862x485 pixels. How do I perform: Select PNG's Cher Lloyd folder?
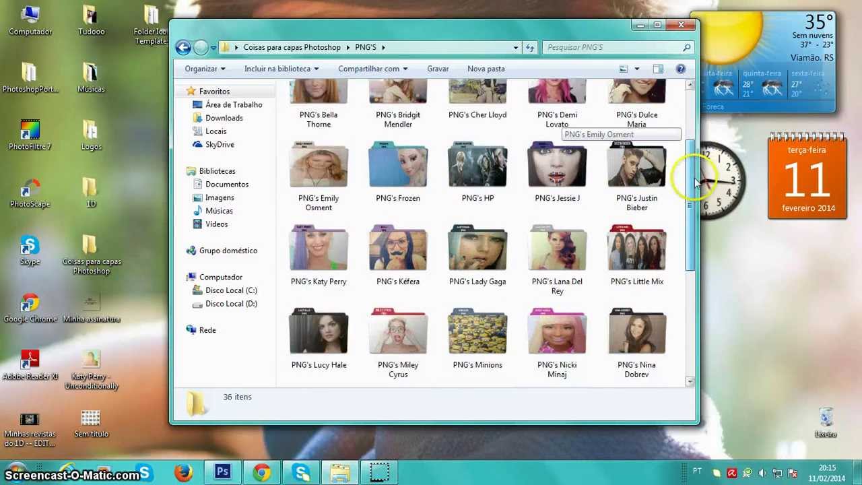[477, 100]
